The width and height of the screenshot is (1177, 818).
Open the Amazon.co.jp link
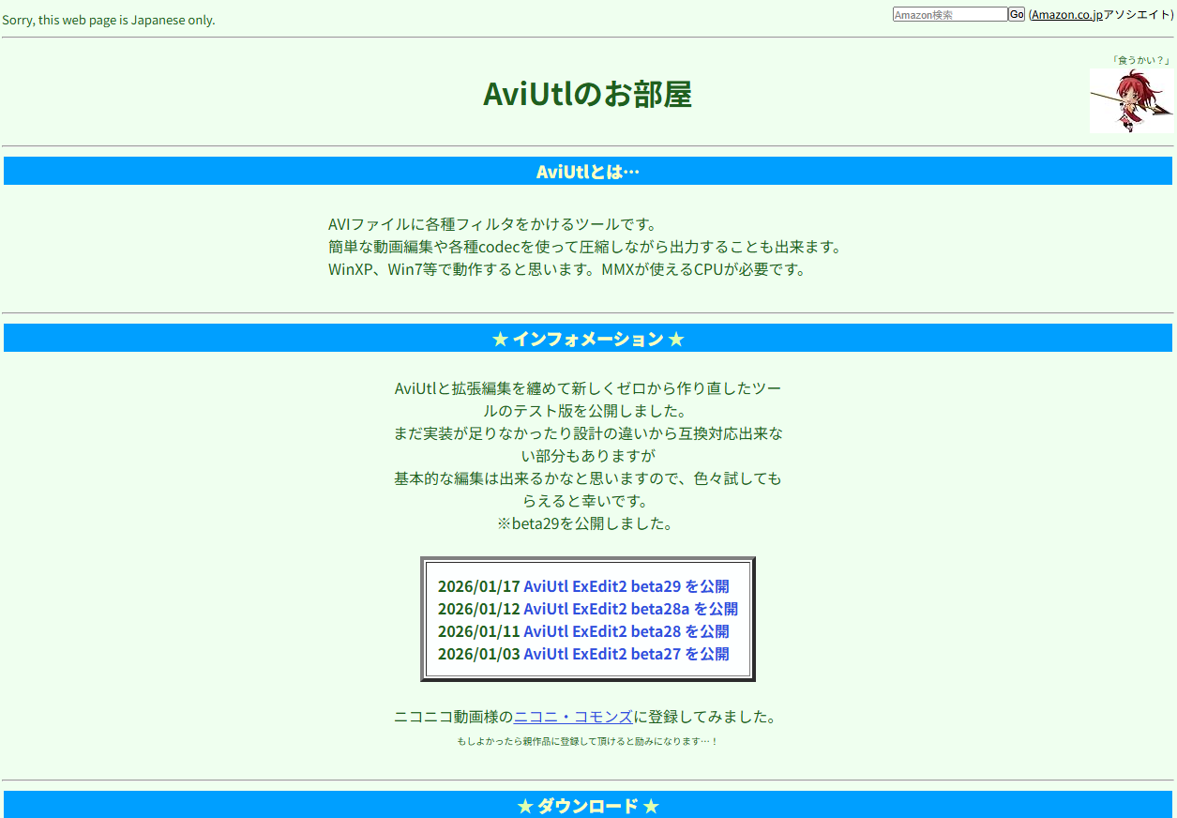click(1066, 15)
